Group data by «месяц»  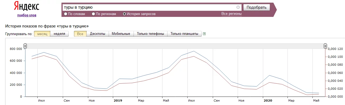point(42,34)
